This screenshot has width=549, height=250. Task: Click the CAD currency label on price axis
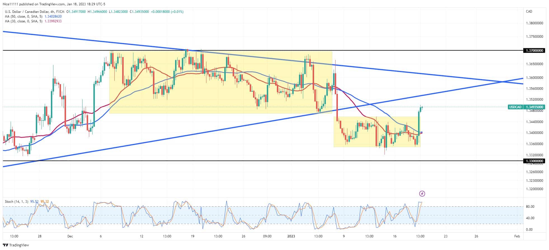click(x=529, y=11)
